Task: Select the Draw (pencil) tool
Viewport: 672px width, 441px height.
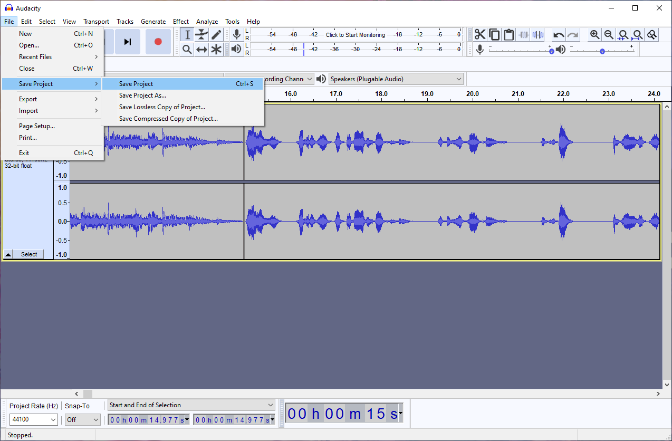Action: (216, 35)
